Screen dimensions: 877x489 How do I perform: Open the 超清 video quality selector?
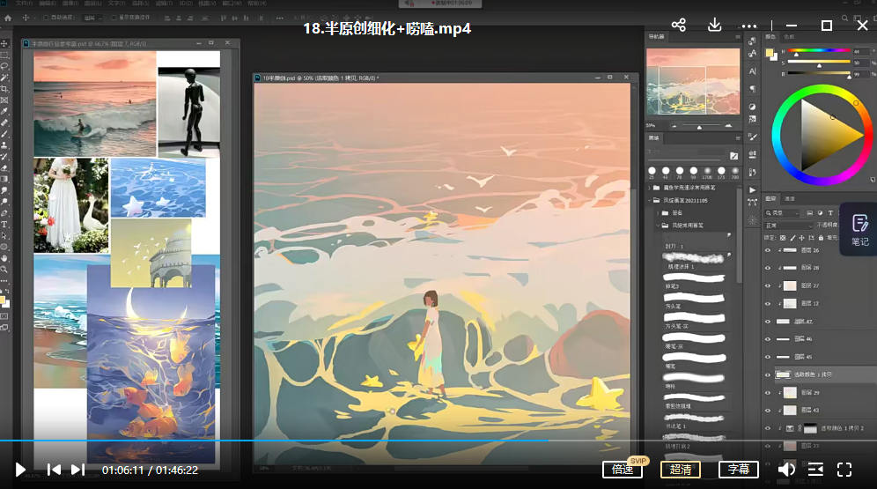pos(680,470)
